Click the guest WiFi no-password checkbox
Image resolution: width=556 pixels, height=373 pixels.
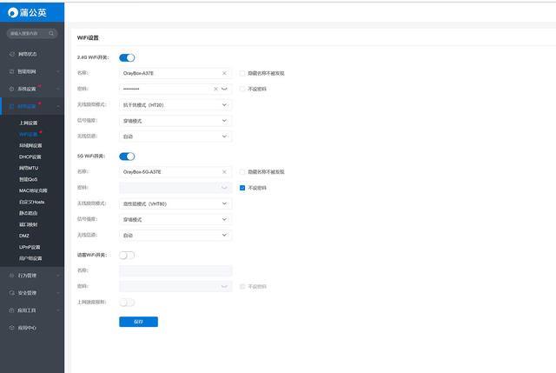242,286
